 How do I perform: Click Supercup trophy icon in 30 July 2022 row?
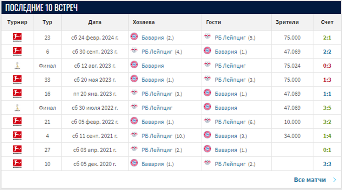point(17,107)
